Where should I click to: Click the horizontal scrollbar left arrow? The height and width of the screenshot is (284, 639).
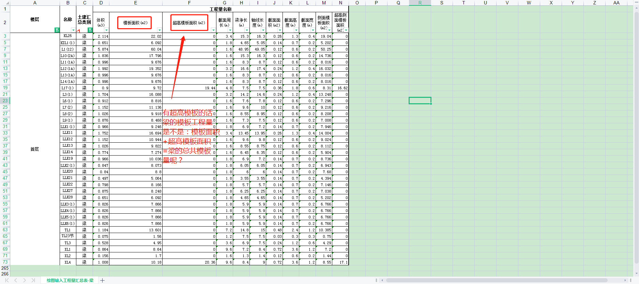(382, 280)
